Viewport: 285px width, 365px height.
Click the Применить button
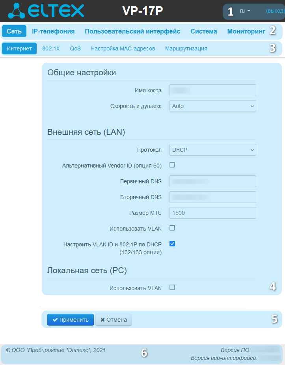[71, 320]
